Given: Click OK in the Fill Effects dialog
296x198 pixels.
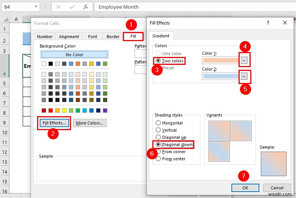Looking at the screenshot, I should tap(245, 188).
